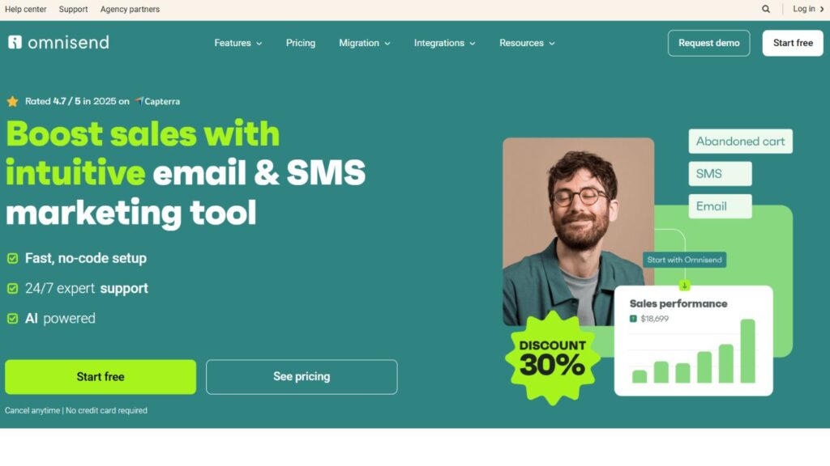The image size is (830, 466).
Task: Click the checkmark beside Fast, no-code setup
Action: click(x=13, y=258)
